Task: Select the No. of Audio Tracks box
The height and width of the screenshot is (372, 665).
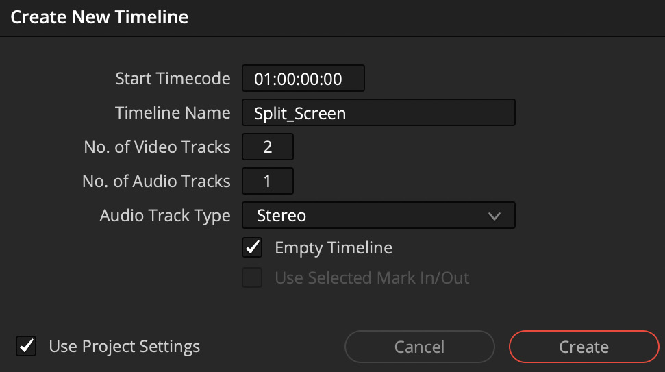Action: pyautogui.click(x=268, y=181)
